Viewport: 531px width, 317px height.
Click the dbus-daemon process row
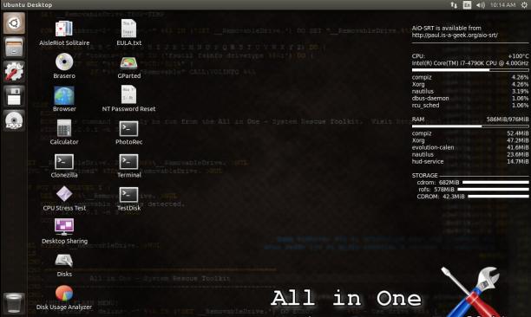pyautogui.click(x=470, y=99)
